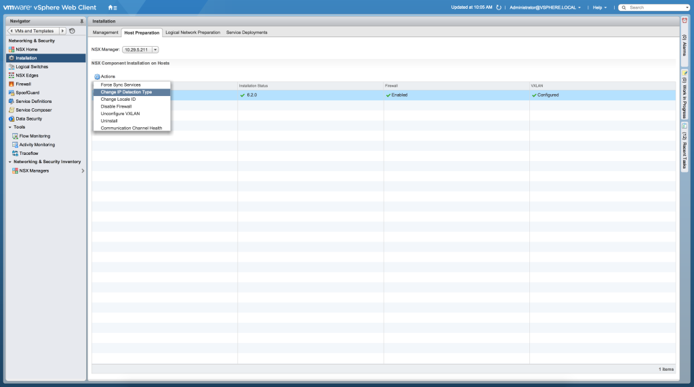The width and height of the screenshot is (694, 387).
Task: Click the NSX Managers icon
Action: (15, 170)
